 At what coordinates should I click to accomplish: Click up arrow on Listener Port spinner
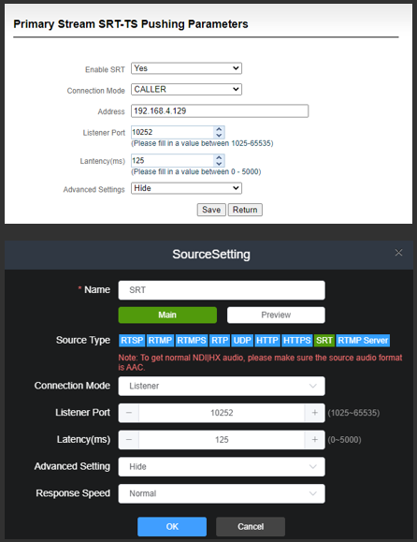(219, 129)
